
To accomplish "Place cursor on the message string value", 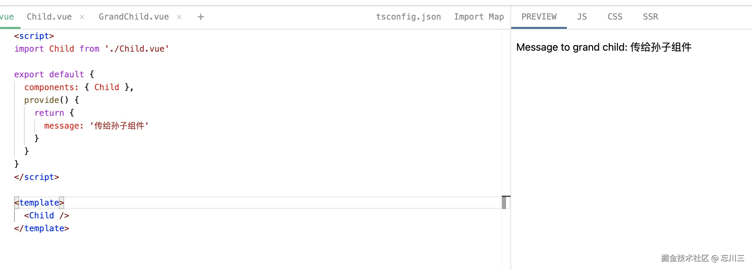I will (119, 126).
